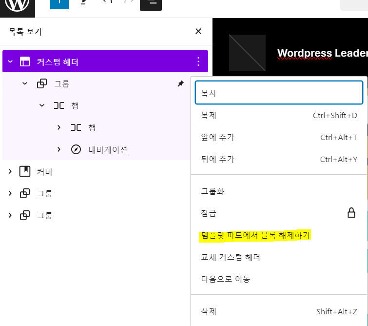Click the navigation compass icon for 내비게이션

pos(76,150)
